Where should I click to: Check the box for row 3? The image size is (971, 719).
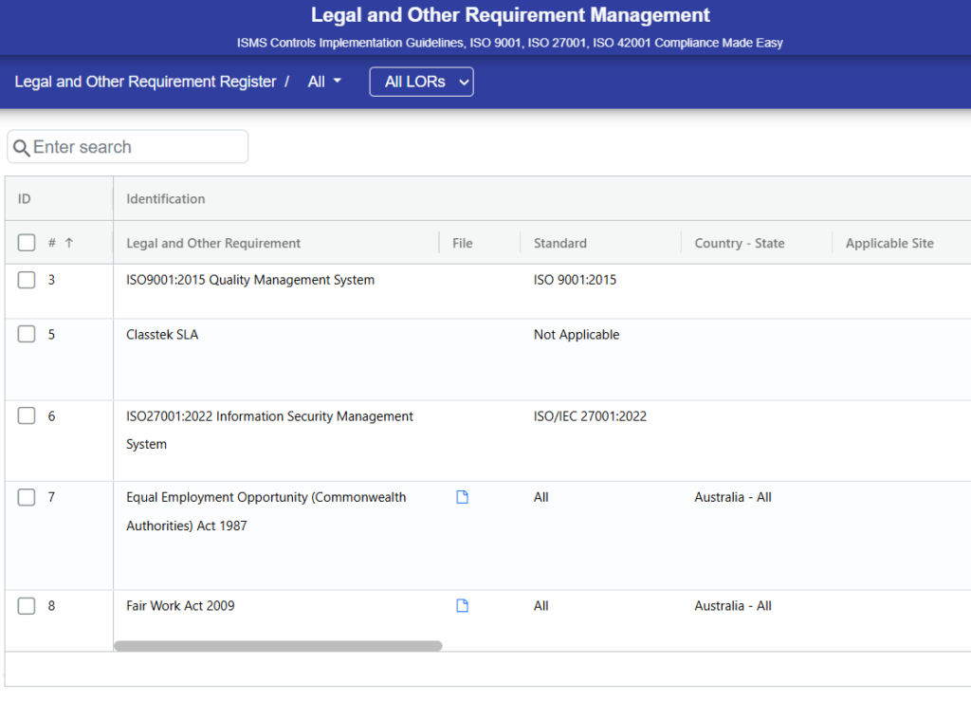tap(27, 280)
